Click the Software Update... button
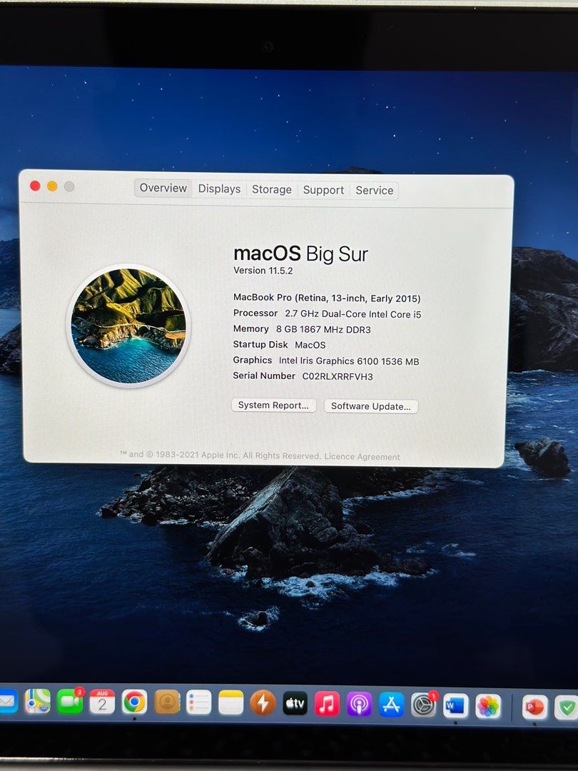578x771 pixels. tap(371, 406)
